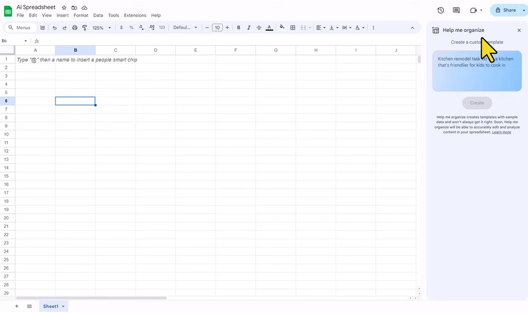Open the Borders tool
Image resolution: width=528 pixels, height=314 pixels.
coord(293,27)
